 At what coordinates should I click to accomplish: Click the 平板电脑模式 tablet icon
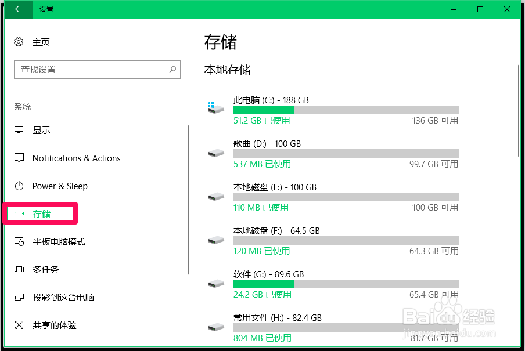coord(19,241)
